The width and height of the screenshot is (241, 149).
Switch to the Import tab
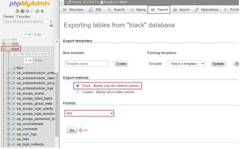pos(181,9)
